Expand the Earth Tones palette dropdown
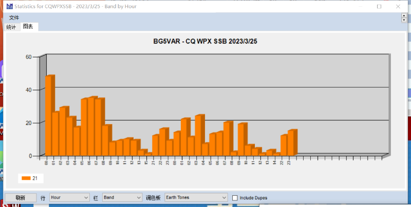This screenshot has width=411, height=207. point(196,197)
